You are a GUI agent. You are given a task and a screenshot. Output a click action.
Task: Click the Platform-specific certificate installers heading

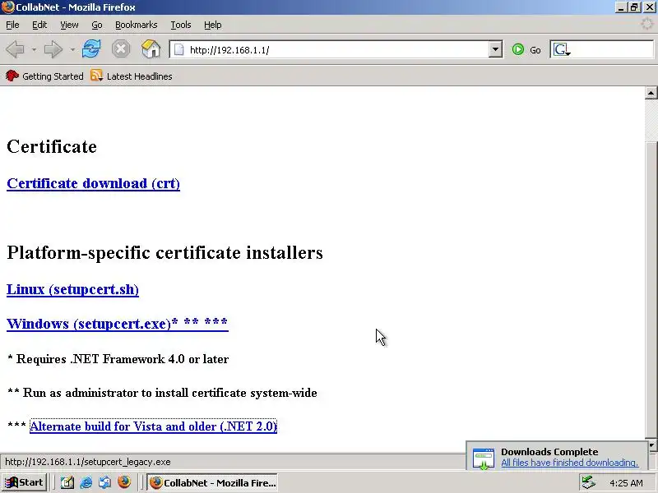pyautogui.click(x=165, y=253)
